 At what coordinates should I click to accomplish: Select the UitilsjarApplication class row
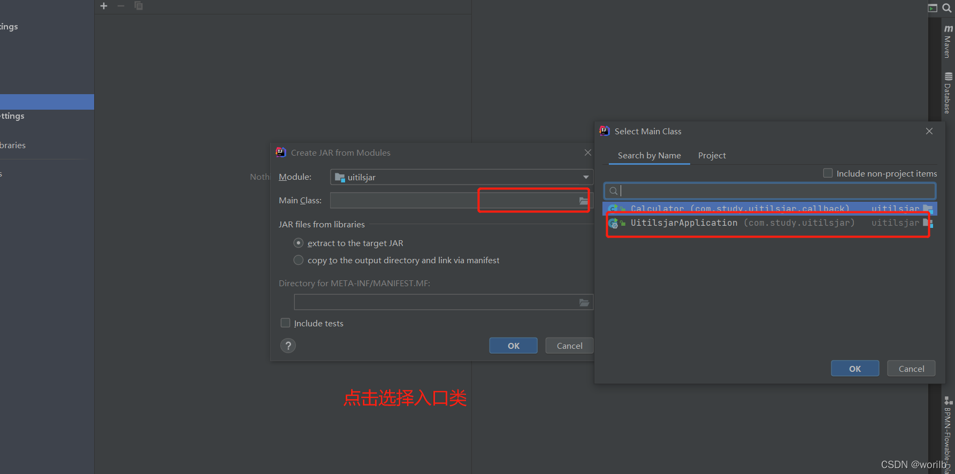770,223
